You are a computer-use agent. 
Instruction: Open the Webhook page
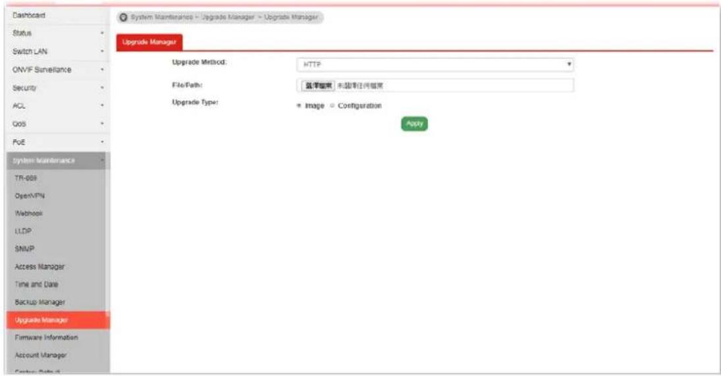click(55, 213)
